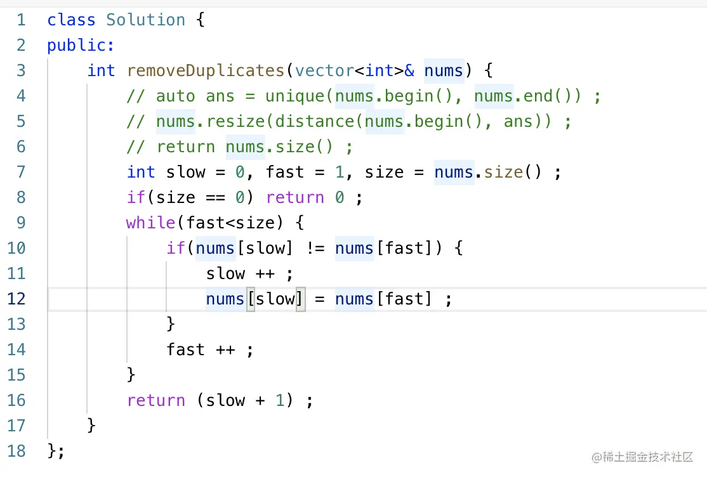
Task: Click line number 12 in the gutter
Action: (x=17, y=299)
